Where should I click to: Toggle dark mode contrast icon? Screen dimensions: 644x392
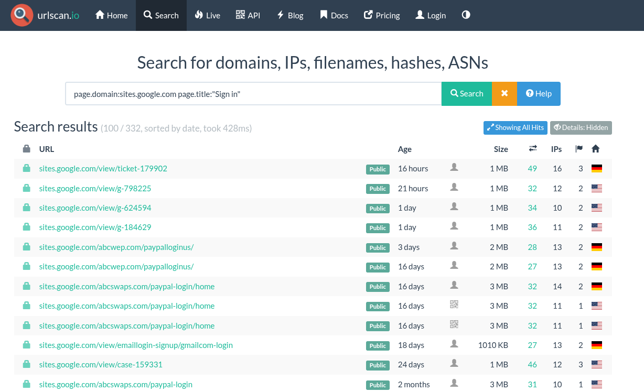(466, 15)
